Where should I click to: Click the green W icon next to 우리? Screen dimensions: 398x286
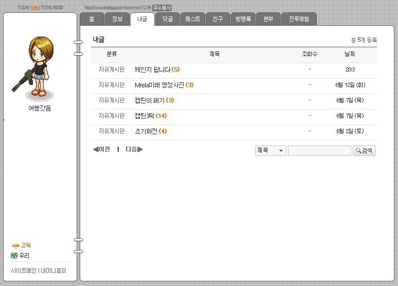14,256
